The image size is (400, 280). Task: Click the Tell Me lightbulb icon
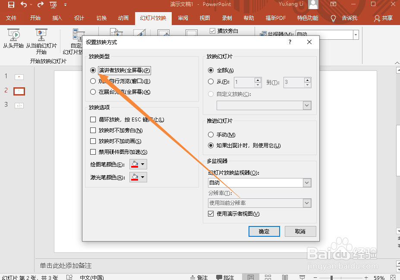333,18
